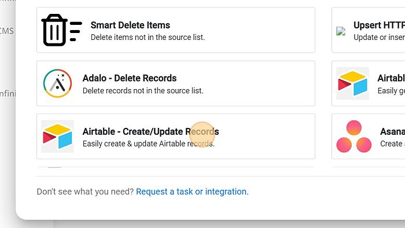Click 'Easily create & update Airtable records' text
405x228 pixels.
pos(149,144)
